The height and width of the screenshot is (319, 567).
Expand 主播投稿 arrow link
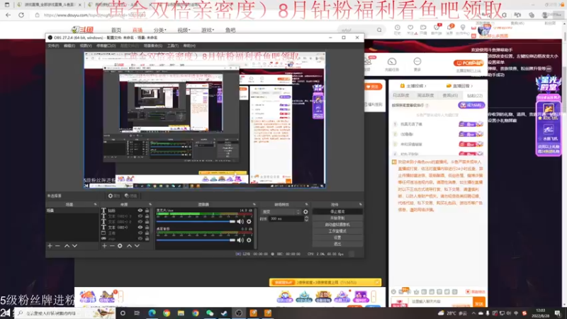(x=413, y=86)
